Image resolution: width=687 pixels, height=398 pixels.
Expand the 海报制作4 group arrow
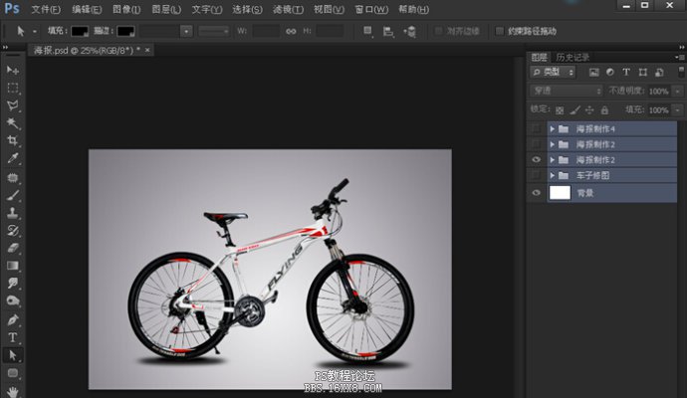pyautogui.click(x=553, y=128)
